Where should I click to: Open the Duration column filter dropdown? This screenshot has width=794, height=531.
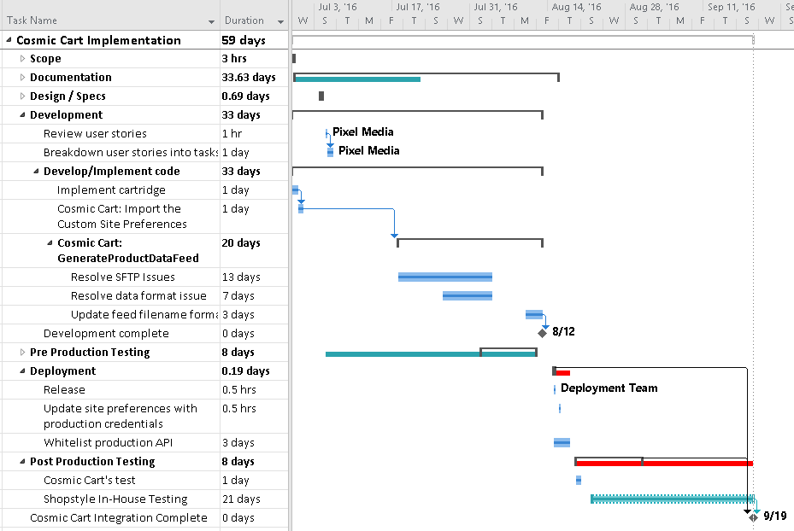[x=280, y=21]
